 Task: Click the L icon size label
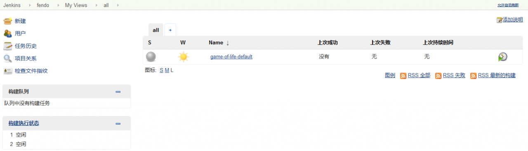(x=172, y=71)
